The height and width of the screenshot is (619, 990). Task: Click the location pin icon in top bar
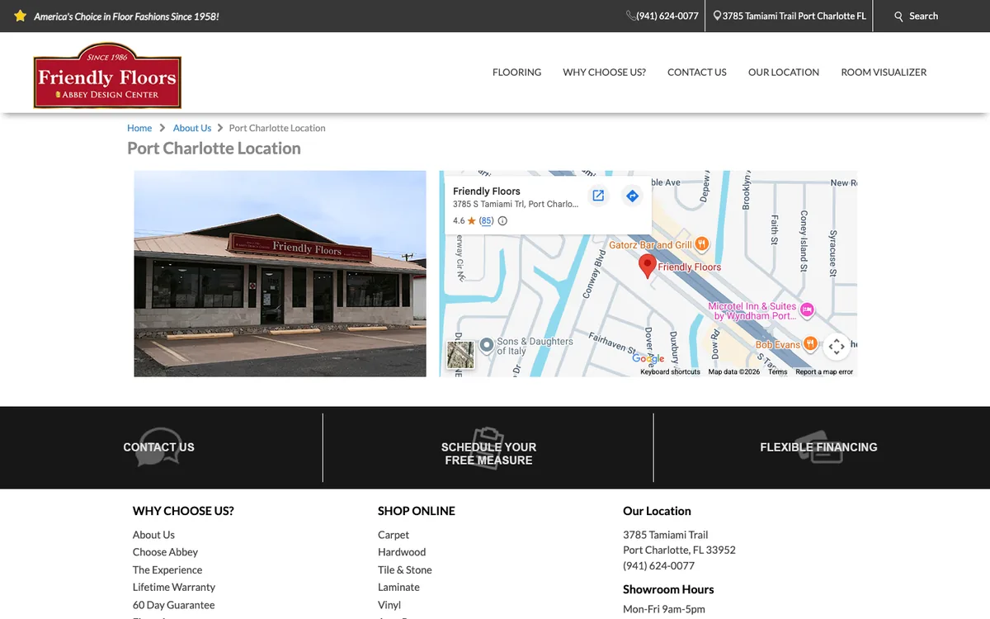click(717, 16)
